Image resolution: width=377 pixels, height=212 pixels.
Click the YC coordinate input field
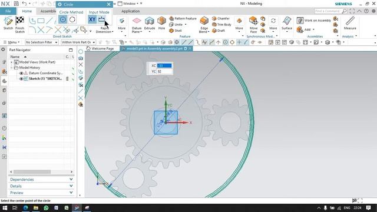coord(164,71)
